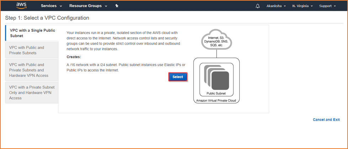Expand the Resource Groups dropdown
The height and width of the screenshot is (149, 348).
click(x=88, y=6)
